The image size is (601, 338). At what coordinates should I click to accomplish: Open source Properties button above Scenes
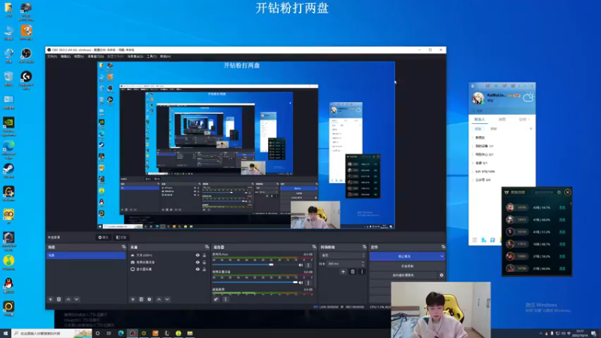(103, 237)
